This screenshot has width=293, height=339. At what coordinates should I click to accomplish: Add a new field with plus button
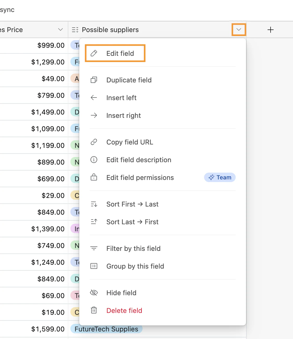(271, 30)
